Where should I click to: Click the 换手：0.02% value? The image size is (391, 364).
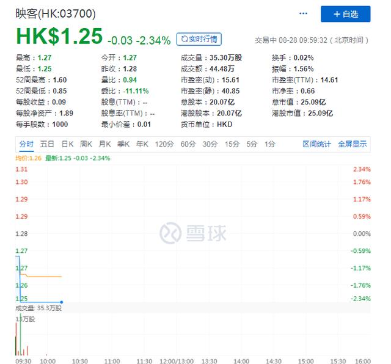[x=293, y=58]
